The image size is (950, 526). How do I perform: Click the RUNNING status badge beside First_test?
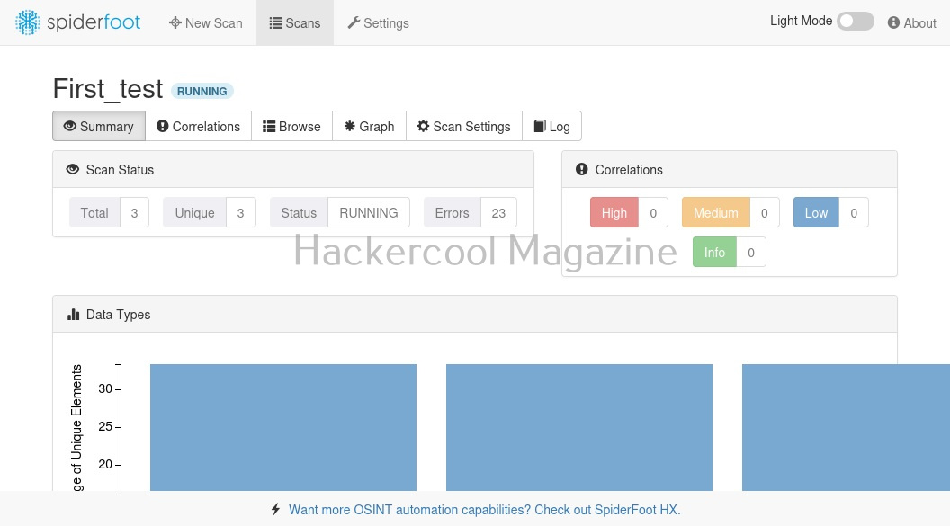[202, 92]
